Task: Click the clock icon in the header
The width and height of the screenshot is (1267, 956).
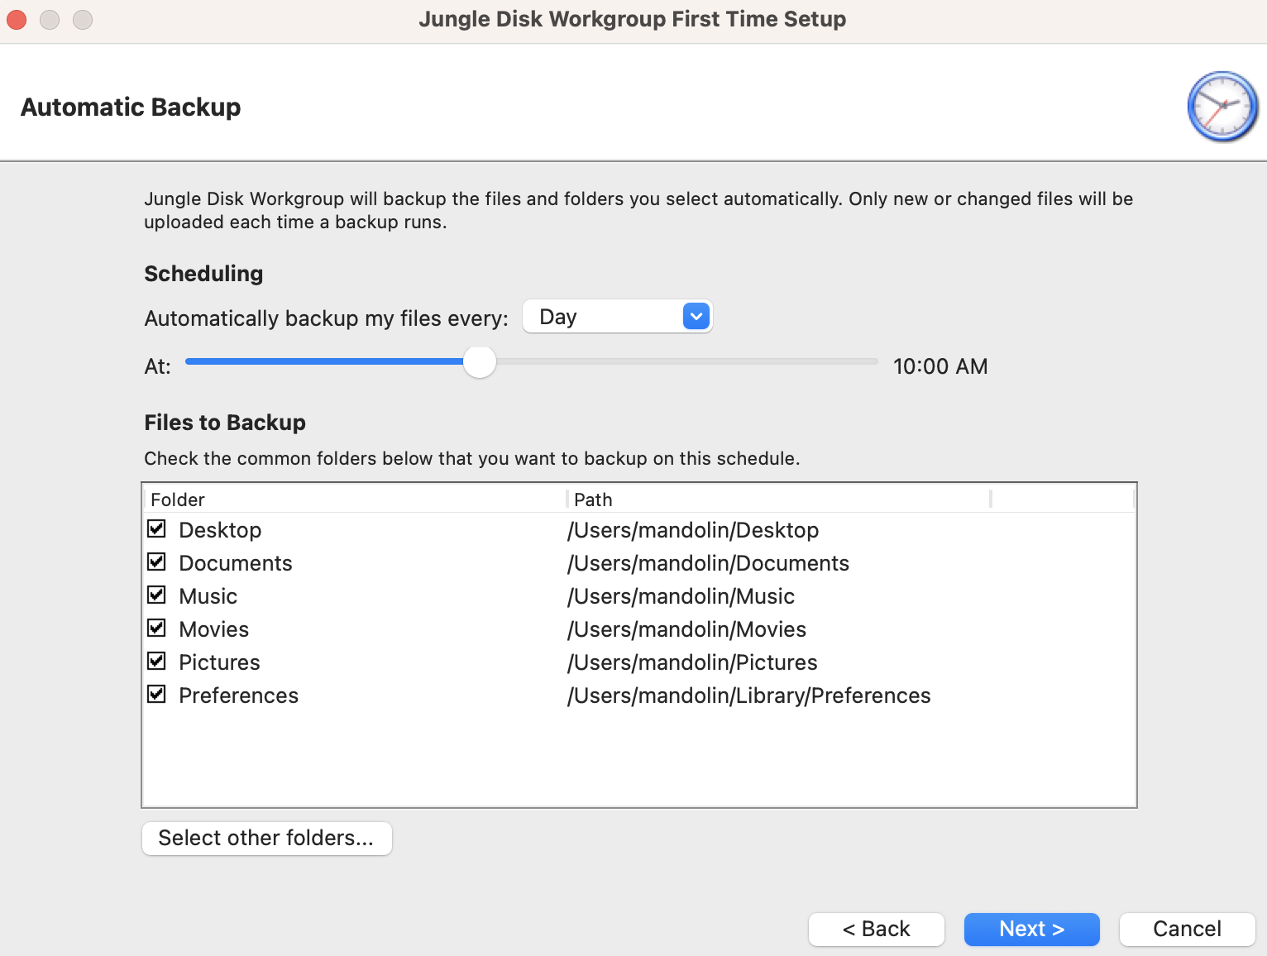Action: 1222,107
